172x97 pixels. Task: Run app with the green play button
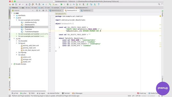pos(62,4)
